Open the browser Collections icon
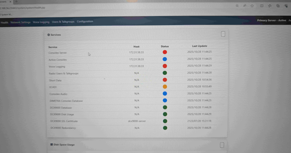This screenshot has height=153, width=291. point(278,6)
